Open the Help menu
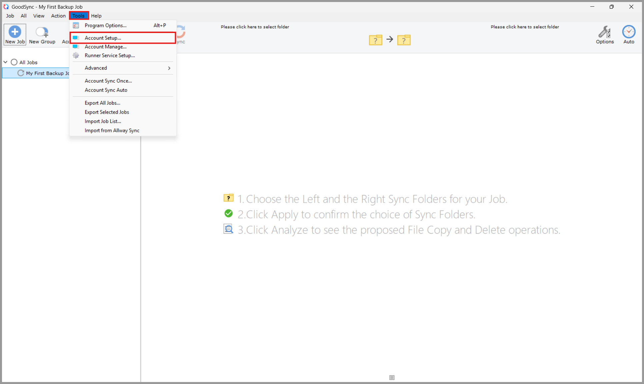This screenshot has width=644, height=384. (96, 16)
